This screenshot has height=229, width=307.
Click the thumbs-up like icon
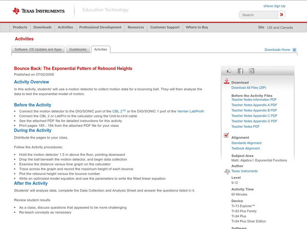tap(229, 71)
